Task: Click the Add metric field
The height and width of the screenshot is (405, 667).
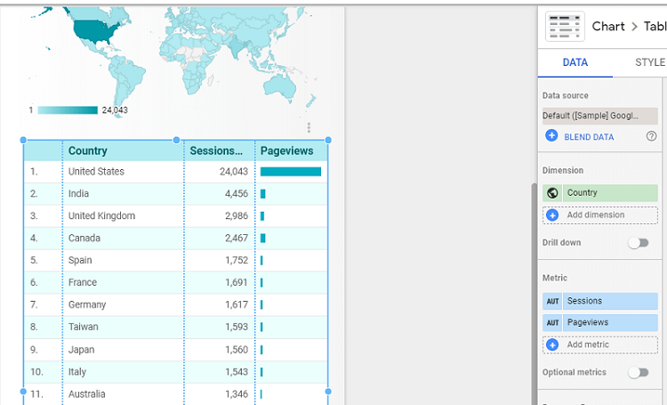Action: pyautogui.click(x=599, y=344)
